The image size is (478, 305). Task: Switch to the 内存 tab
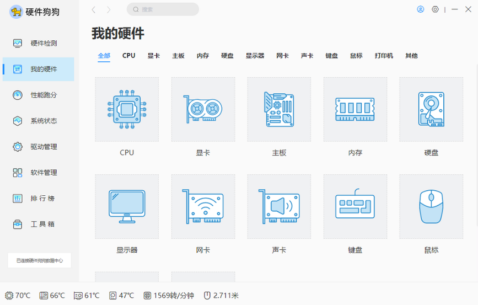(x=203, y=56)
